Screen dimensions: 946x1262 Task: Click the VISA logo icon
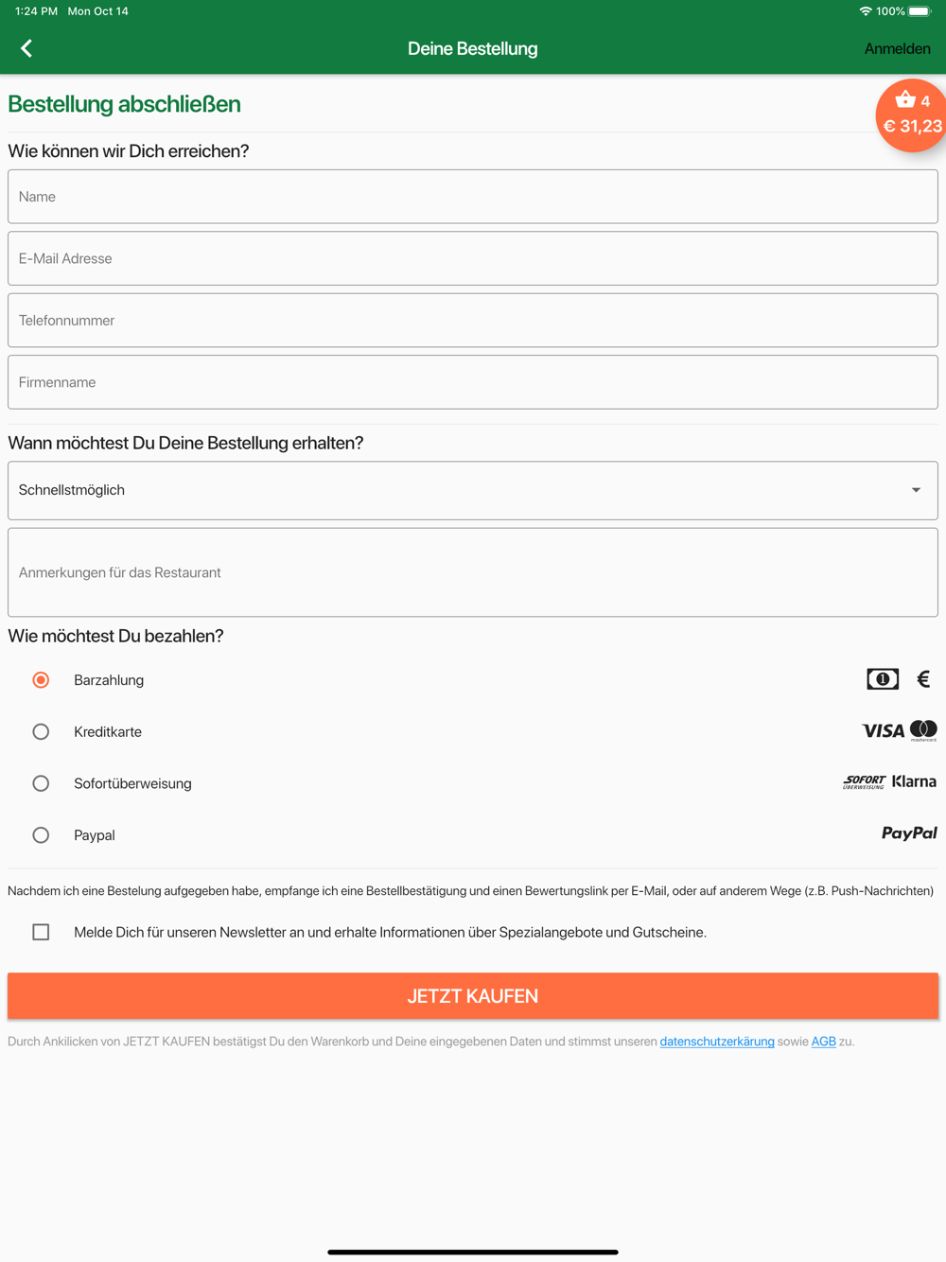pyautogui.click(x=884, y=731)
